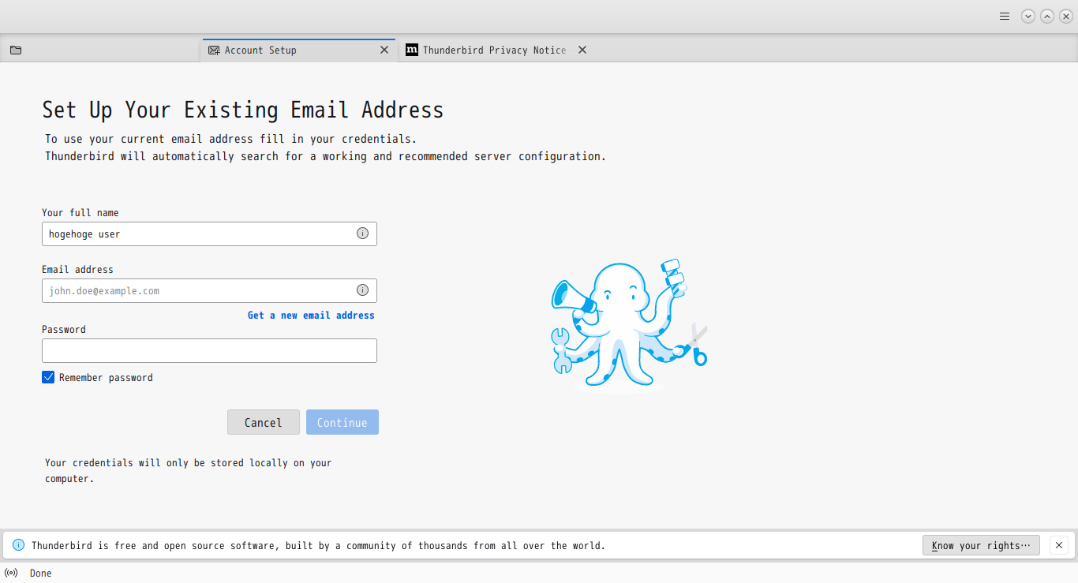
Task: Click the Remember password label
Action: (106, 378)
